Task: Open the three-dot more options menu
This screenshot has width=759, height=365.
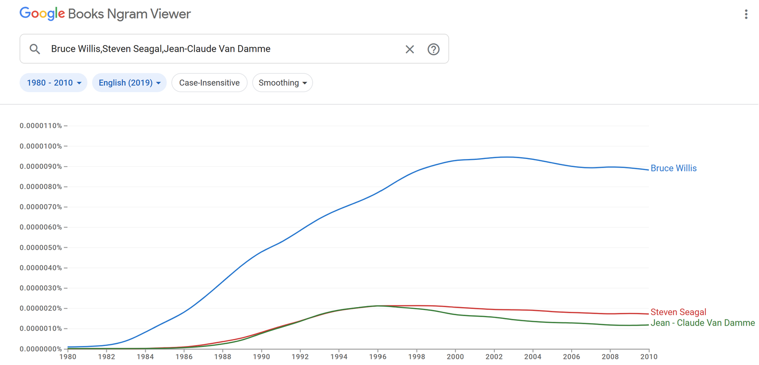Action: pyautogui.click(x=746, y=14)
